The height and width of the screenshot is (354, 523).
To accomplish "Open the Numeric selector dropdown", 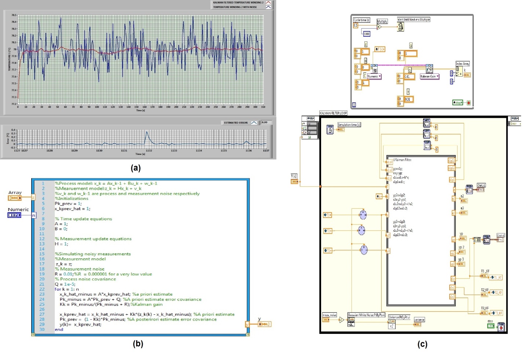I will click(374, 76).
